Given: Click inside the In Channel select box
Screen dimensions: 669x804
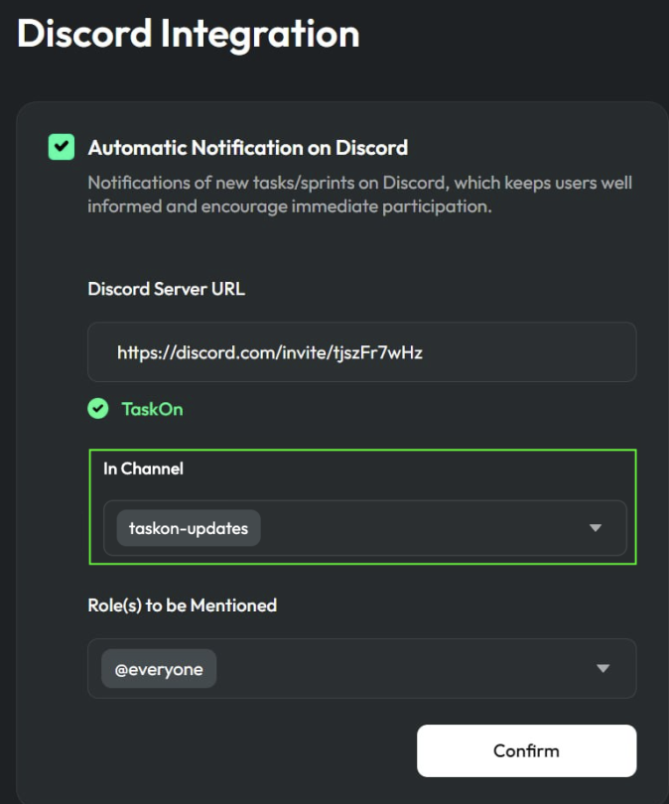Looking at the screenshot, I should [x=365, y=528].
